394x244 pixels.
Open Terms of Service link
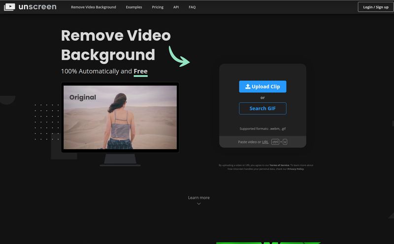(279, 165)
